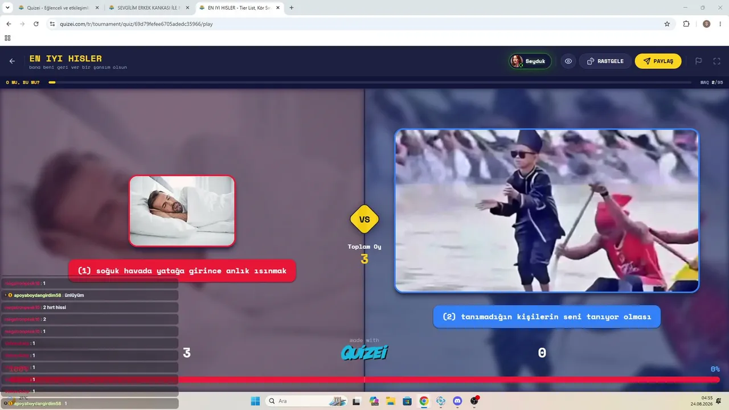Open the Chrome profile avatar
This screenshot has height=410, width=729.
(707, 24)
